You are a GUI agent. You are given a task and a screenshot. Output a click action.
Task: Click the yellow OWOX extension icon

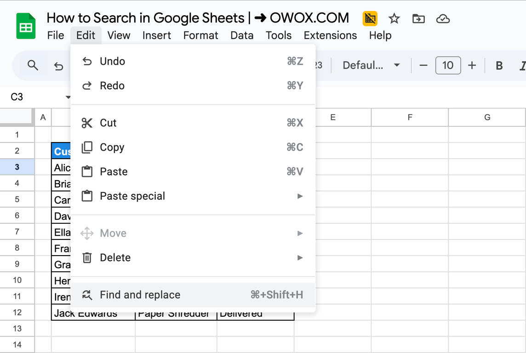point(370,18)
